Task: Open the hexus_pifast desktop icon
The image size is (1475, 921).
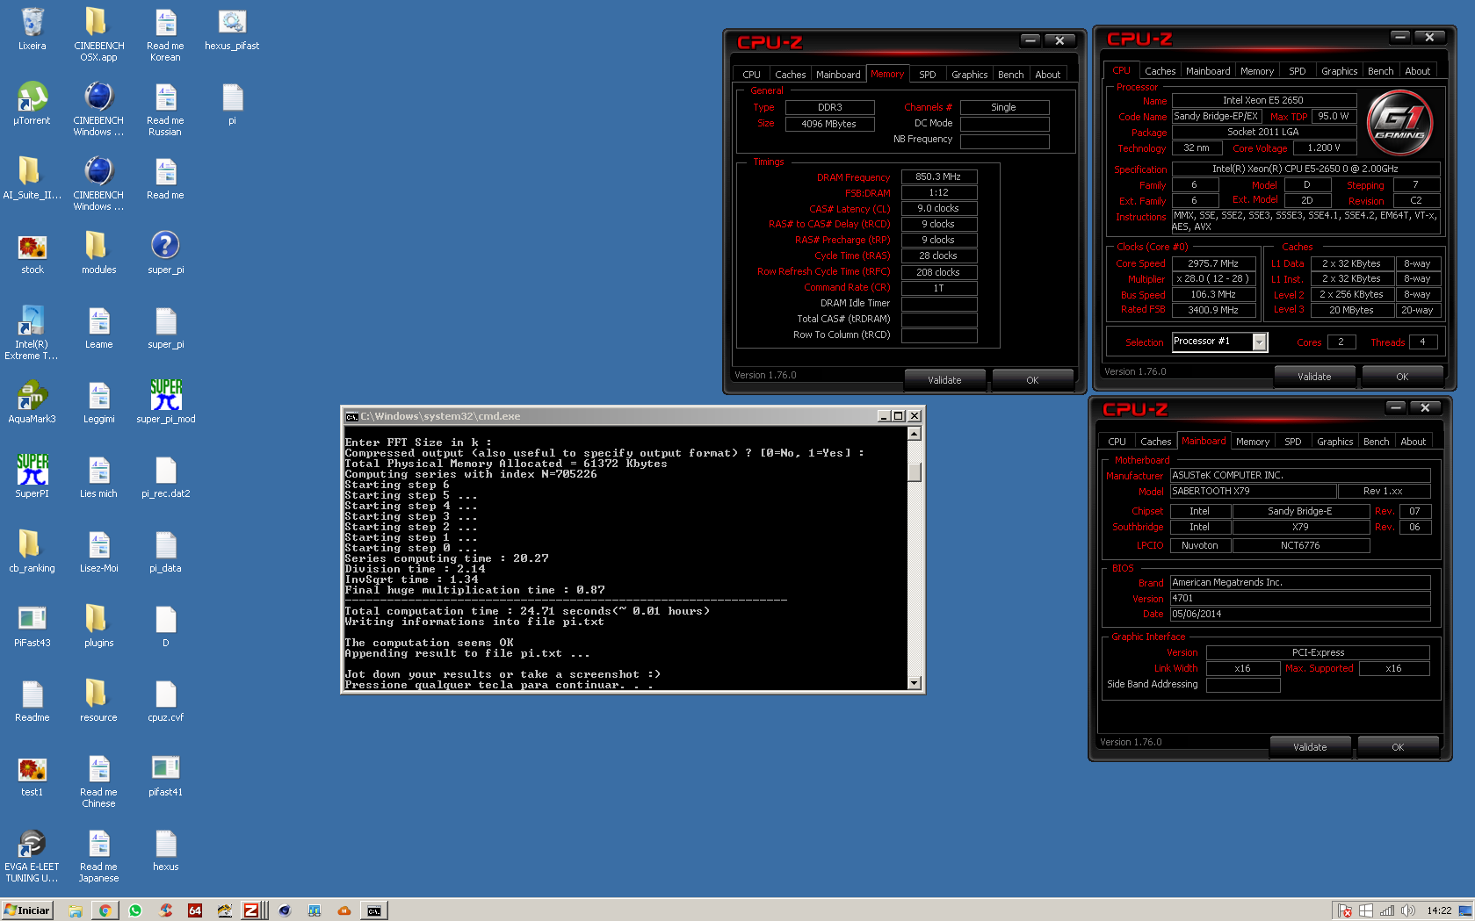Action: coord(232,28)
